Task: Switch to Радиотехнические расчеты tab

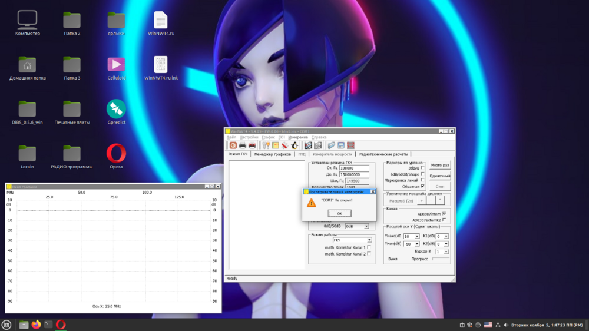Action: pos(383,154)
